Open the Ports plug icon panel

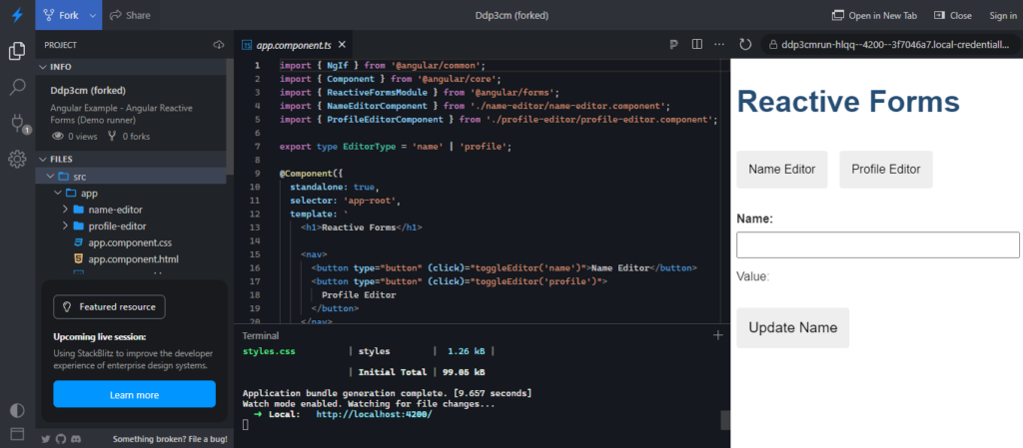pos(18,123)
